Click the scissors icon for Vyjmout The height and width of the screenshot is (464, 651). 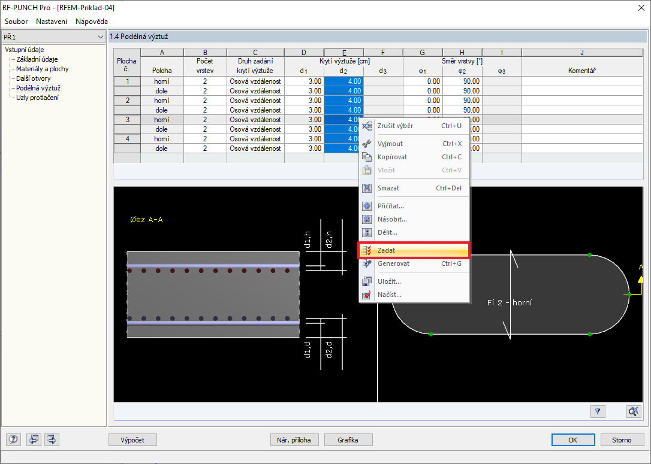tap(367, 144)
